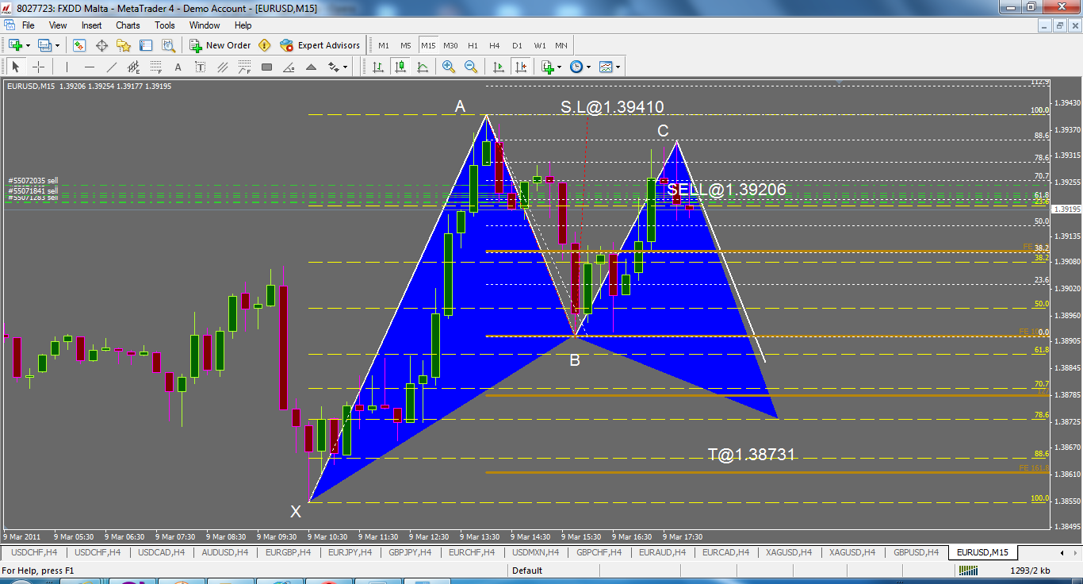Select the Trendline tool
The height and width of the screenshot is (584, 1083).
coord(111,67)
